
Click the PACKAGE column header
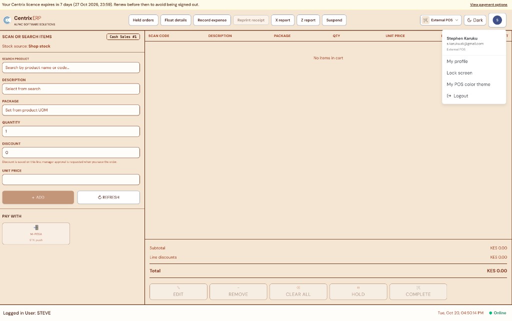(x=282, y=36)
